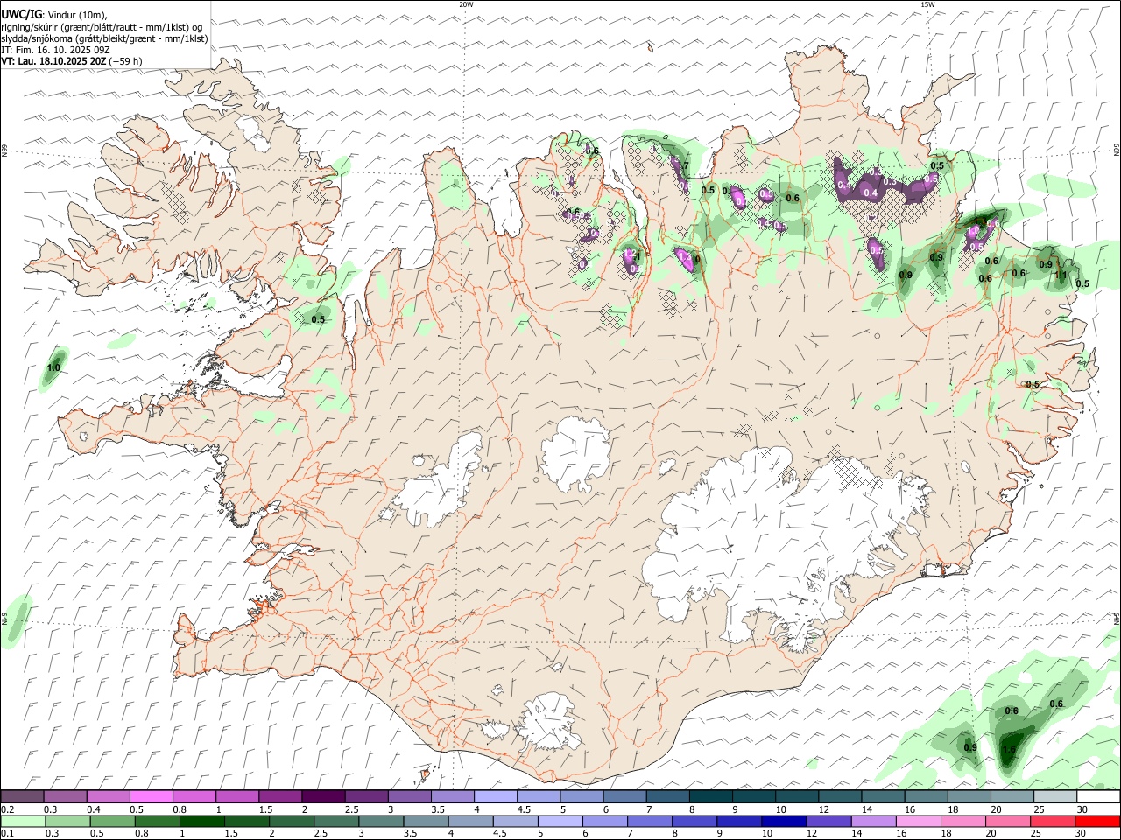
Task: Pick the lavender 14–16 rain swatch
Action: pyautogui.click(x=874, y=821)
